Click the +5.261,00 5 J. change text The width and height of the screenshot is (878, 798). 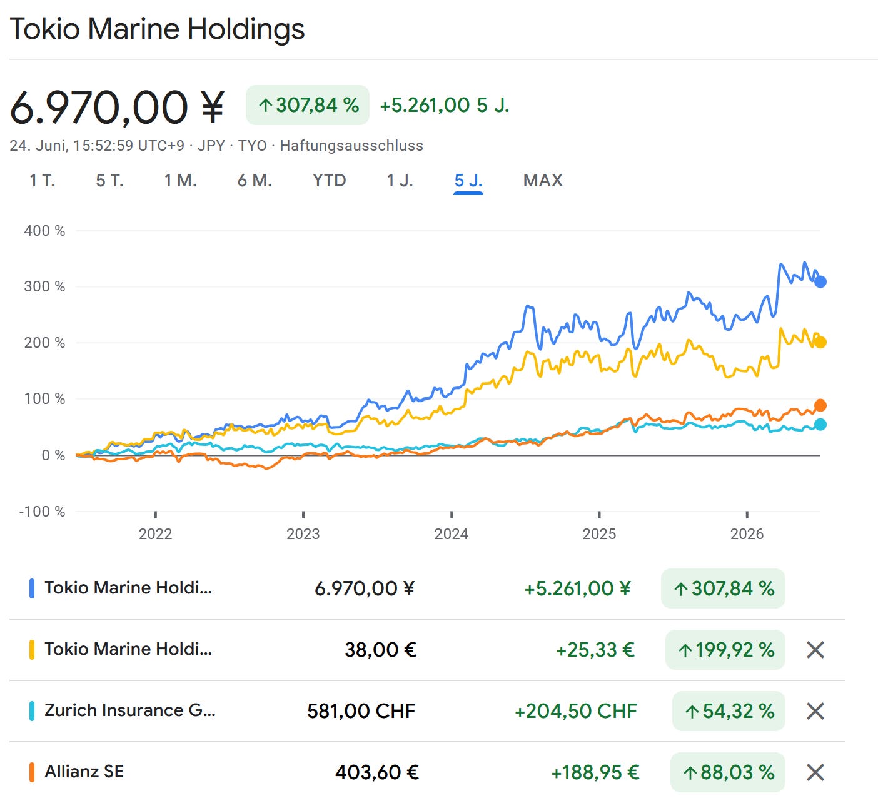445,105
